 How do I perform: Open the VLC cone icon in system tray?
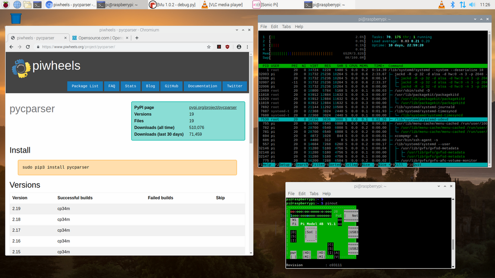point(442,4)
